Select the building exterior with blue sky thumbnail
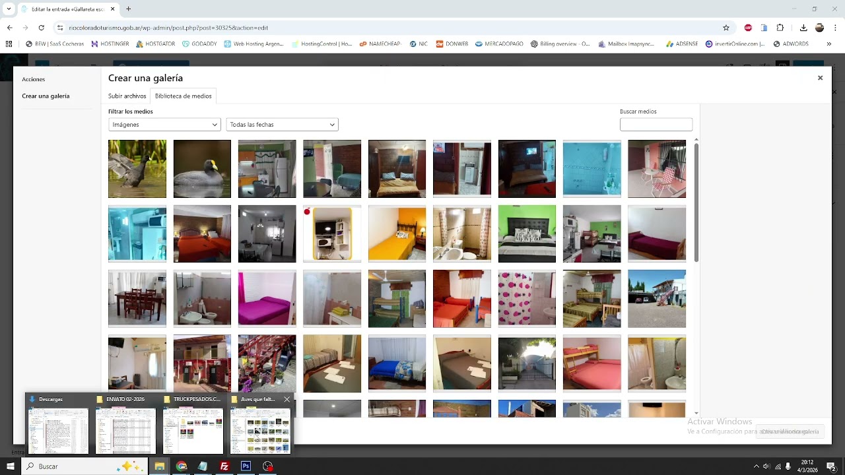 point(657,299)
